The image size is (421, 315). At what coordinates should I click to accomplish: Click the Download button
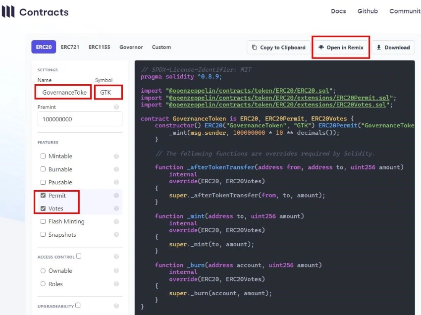point(393,48)
